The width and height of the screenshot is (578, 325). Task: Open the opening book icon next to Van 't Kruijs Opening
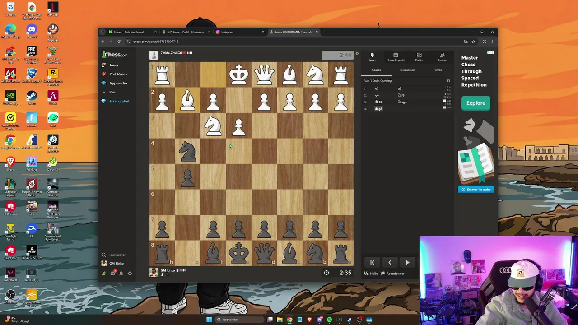[x=448, y=81]
